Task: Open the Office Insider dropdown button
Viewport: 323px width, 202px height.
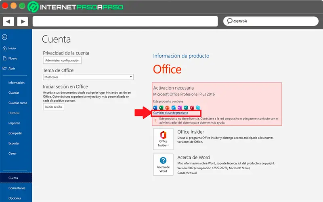Action: tap(163, 139)
